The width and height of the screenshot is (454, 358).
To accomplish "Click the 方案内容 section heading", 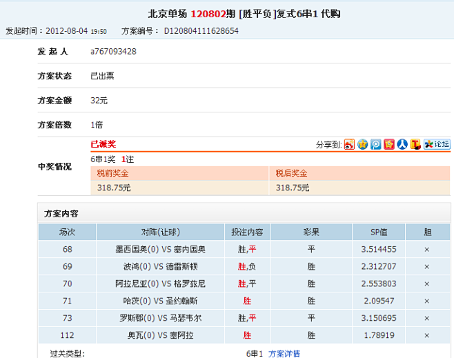I will 61,214.
